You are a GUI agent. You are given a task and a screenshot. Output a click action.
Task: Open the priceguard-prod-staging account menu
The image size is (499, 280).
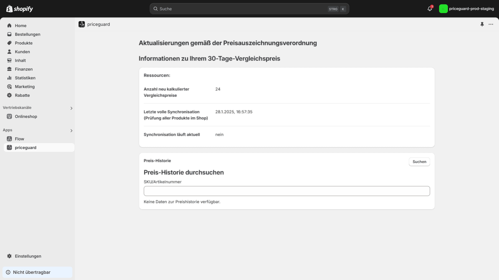coord(467,9)
